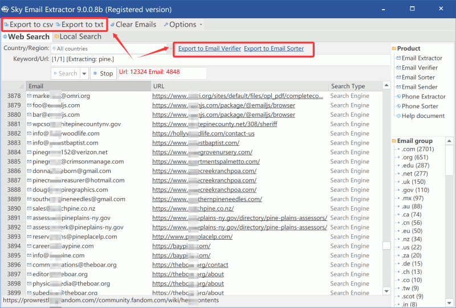
Task: Select the .tw (9) email group
Action: 410,288
